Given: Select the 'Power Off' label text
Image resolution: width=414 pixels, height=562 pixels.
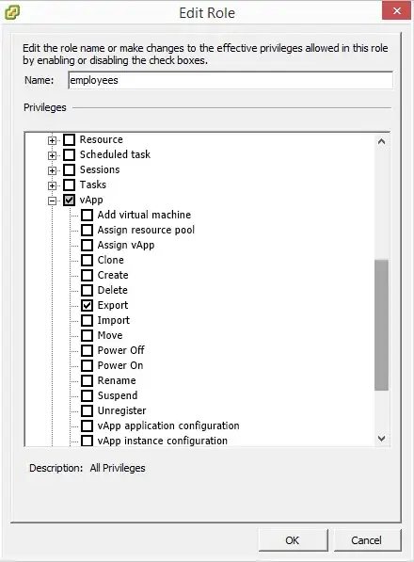Looking at the screenshot, I should click(x=121, y=350).
